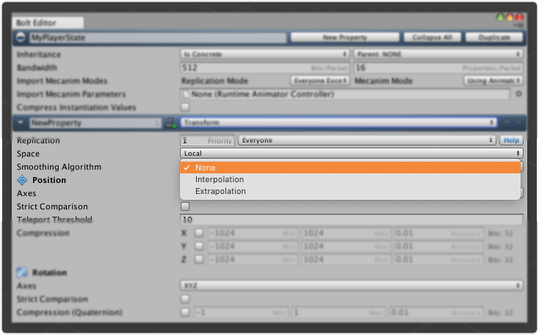Image resolution: width=539 pixels, height=335 pixels.
Task: Enable compression for Position X axis
Action: click(x=199, y=233)
